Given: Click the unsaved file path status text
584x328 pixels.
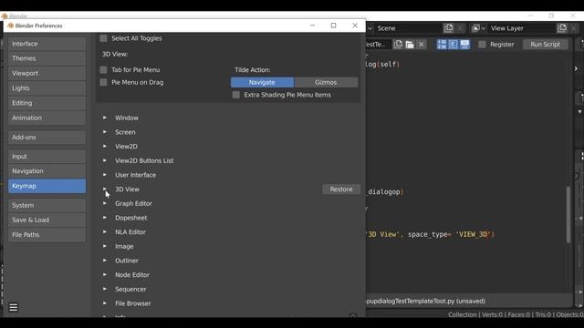Looking at the screenshot, I should click(x=426, y=301).
